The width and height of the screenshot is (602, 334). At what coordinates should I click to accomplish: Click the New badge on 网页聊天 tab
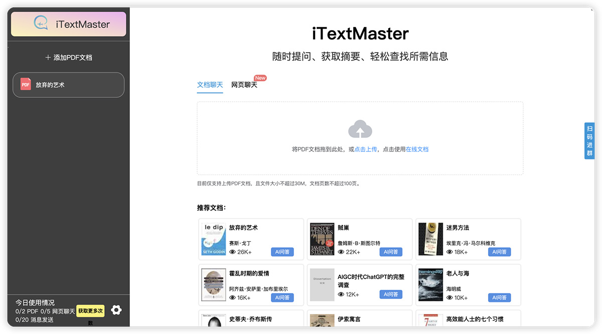[260, 77]
